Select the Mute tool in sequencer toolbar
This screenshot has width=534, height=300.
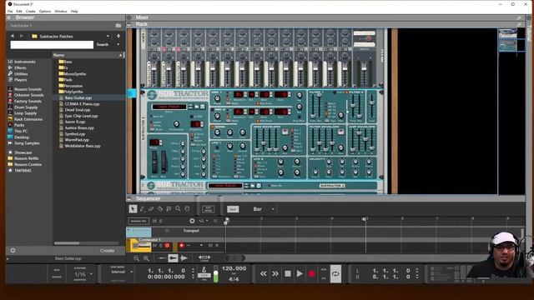pos(169,209)
